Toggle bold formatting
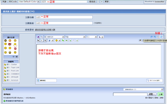The height and width of the screenshot is (104, 167). 38,40
